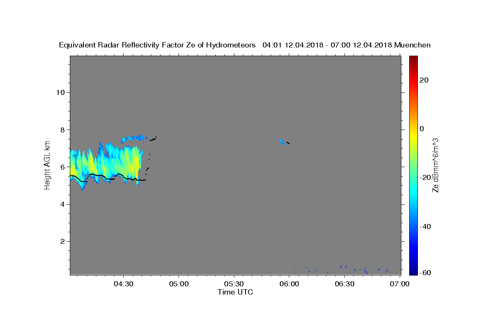Click the large yellow-cyan cloud echo before 04:30
The height and width of the screenshot is (330, 496).
click(x=107, y=165)
